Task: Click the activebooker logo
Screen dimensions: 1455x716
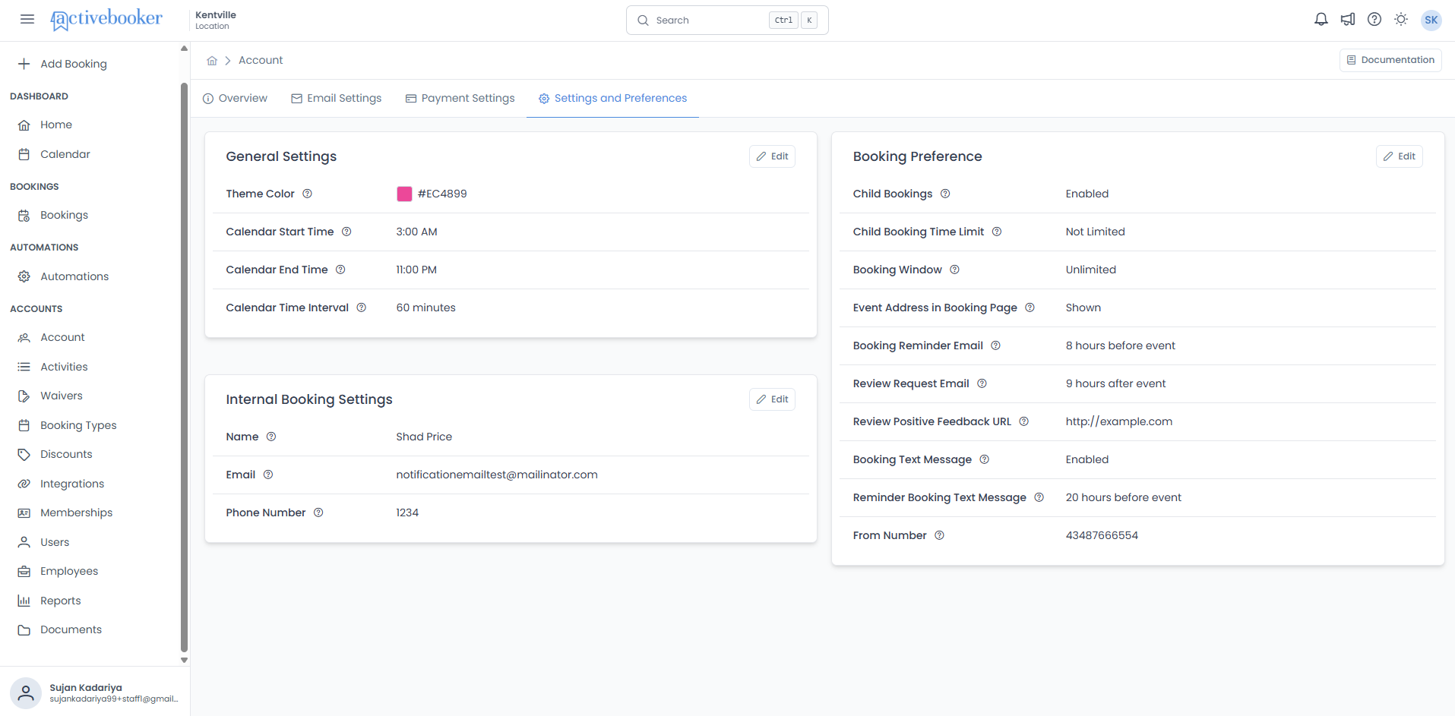Action: [106, 19]
